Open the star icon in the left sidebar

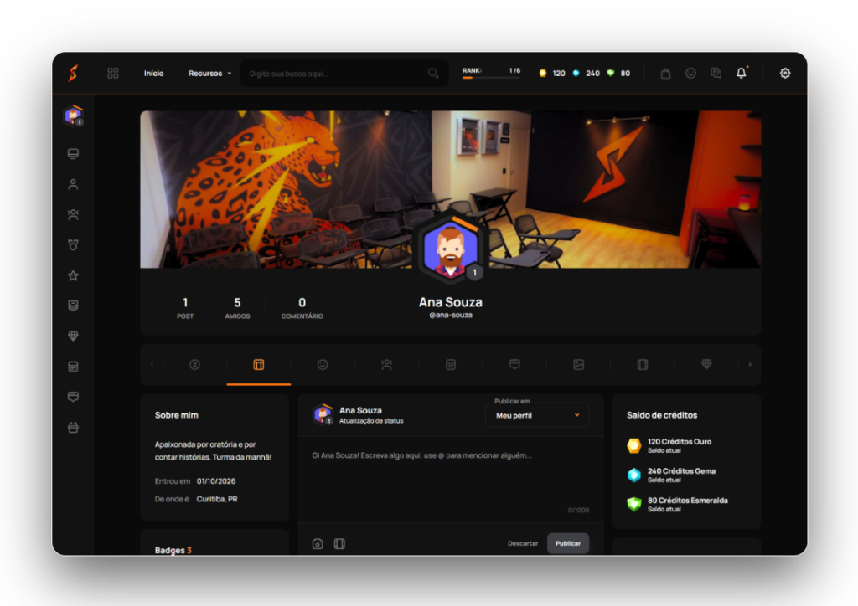point(74,275)
